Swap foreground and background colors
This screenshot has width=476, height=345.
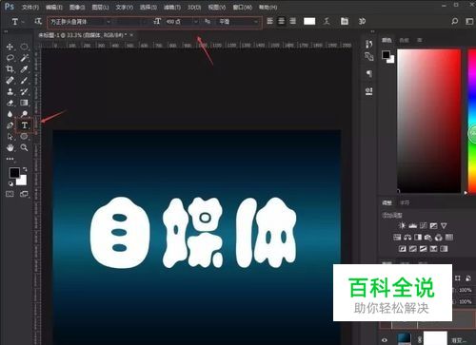25,169
